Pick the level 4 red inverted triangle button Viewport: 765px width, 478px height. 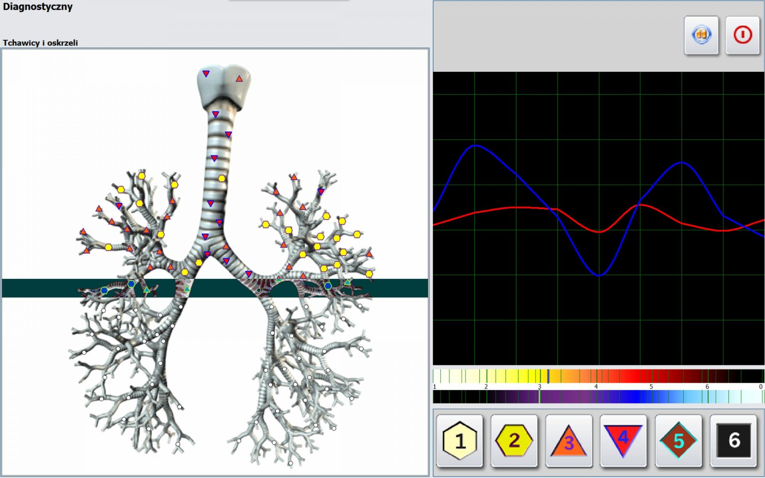coord(623,441)
